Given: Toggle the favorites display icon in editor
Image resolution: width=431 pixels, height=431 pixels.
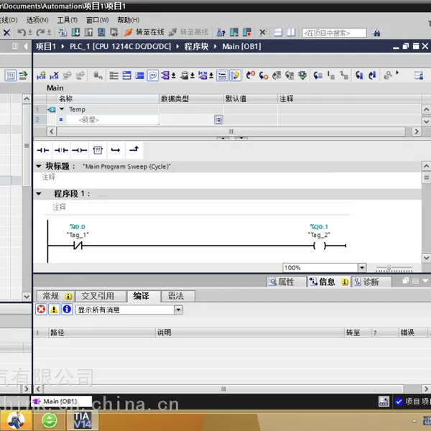Looking at the screenshot, I should tap(235, 75).
